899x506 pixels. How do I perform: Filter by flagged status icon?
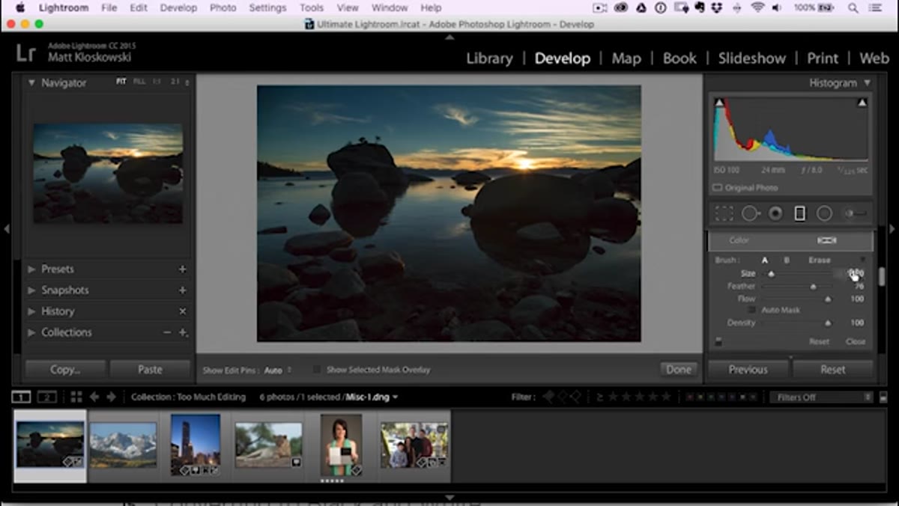click(550, 397)
